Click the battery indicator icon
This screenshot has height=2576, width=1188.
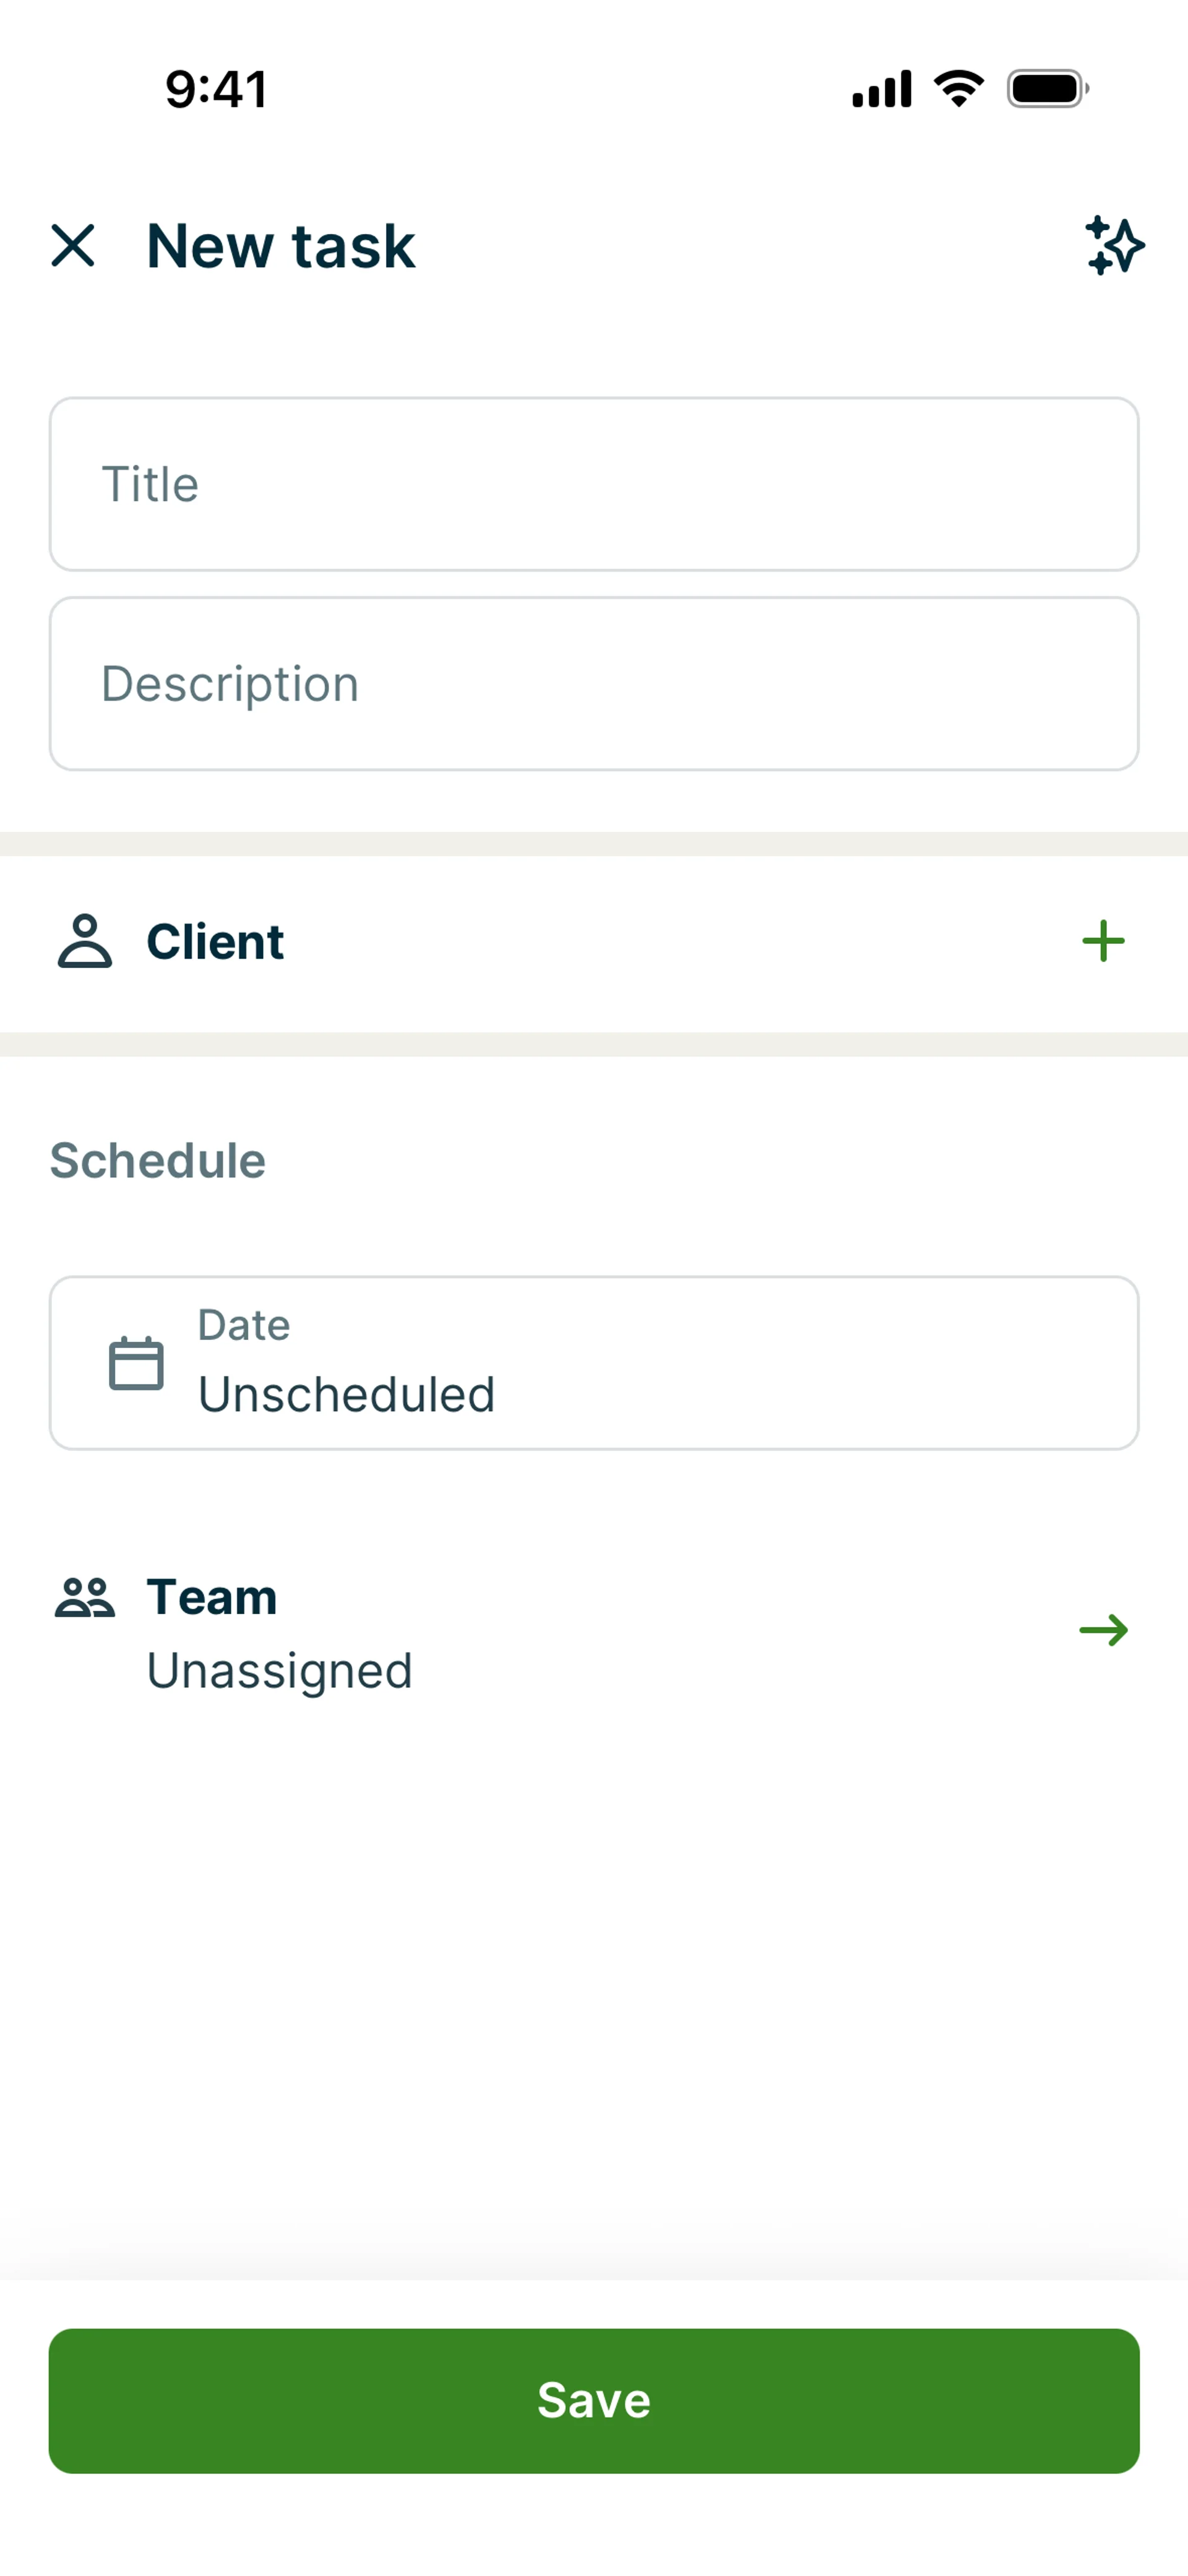(x=1047, y=89)
